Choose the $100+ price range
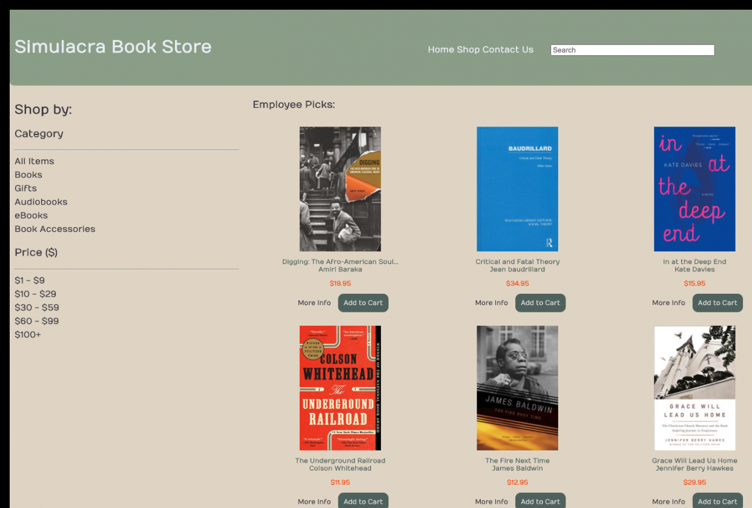 pos(28,334)
